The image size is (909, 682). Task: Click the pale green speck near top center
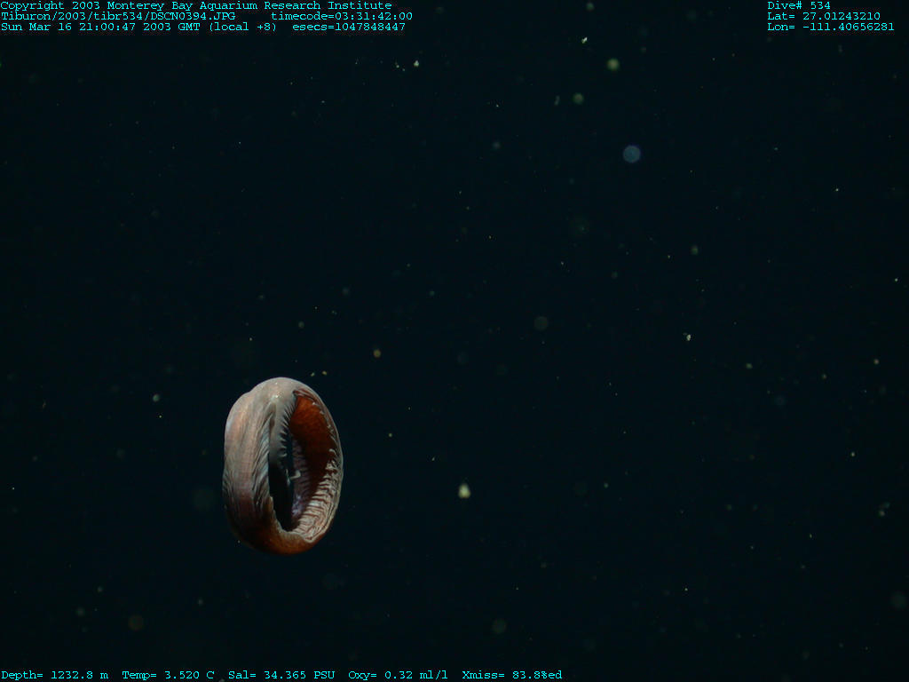pyautogui.click(x=613, y=64)
